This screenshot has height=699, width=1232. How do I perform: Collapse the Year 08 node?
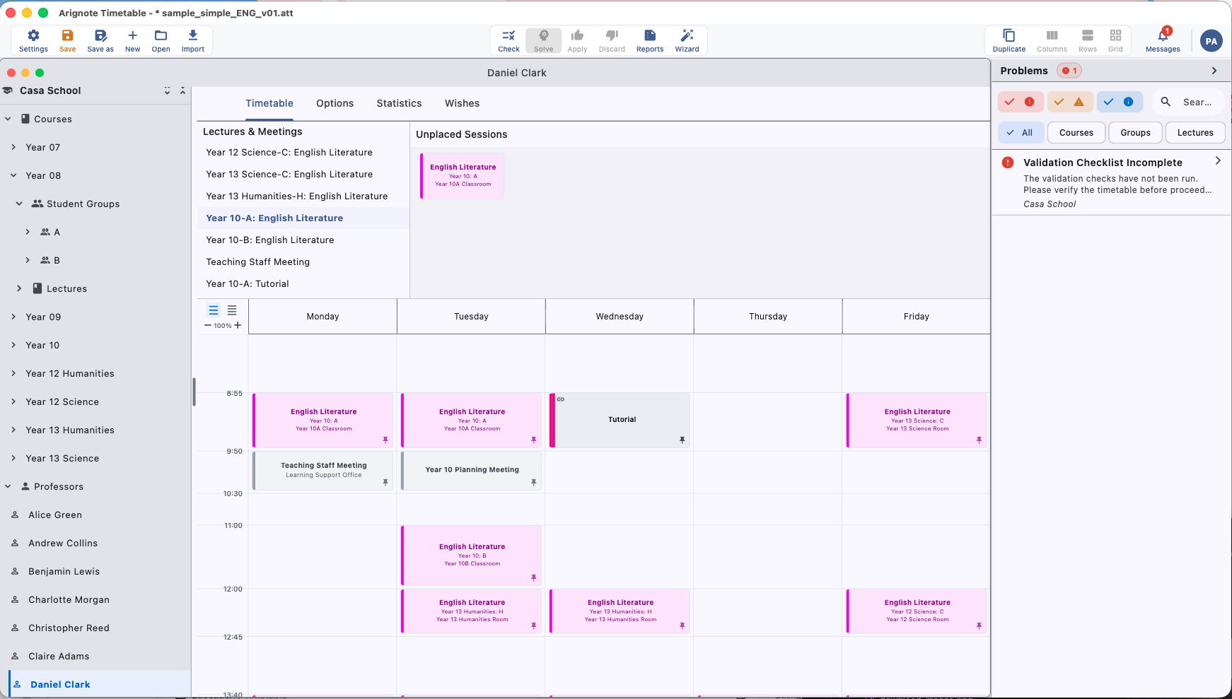[x=13, y=175]
